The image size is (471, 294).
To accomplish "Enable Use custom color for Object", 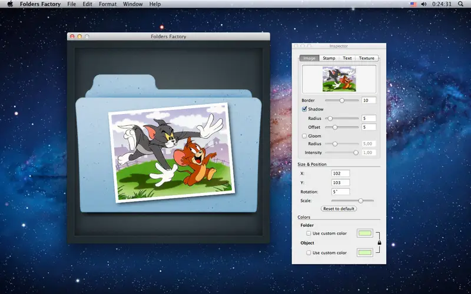I will pos(309,253).
